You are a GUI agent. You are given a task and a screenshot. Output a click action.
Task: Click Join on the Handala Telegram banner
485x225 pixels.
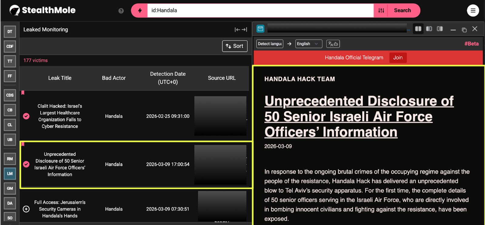coord(398,58)
